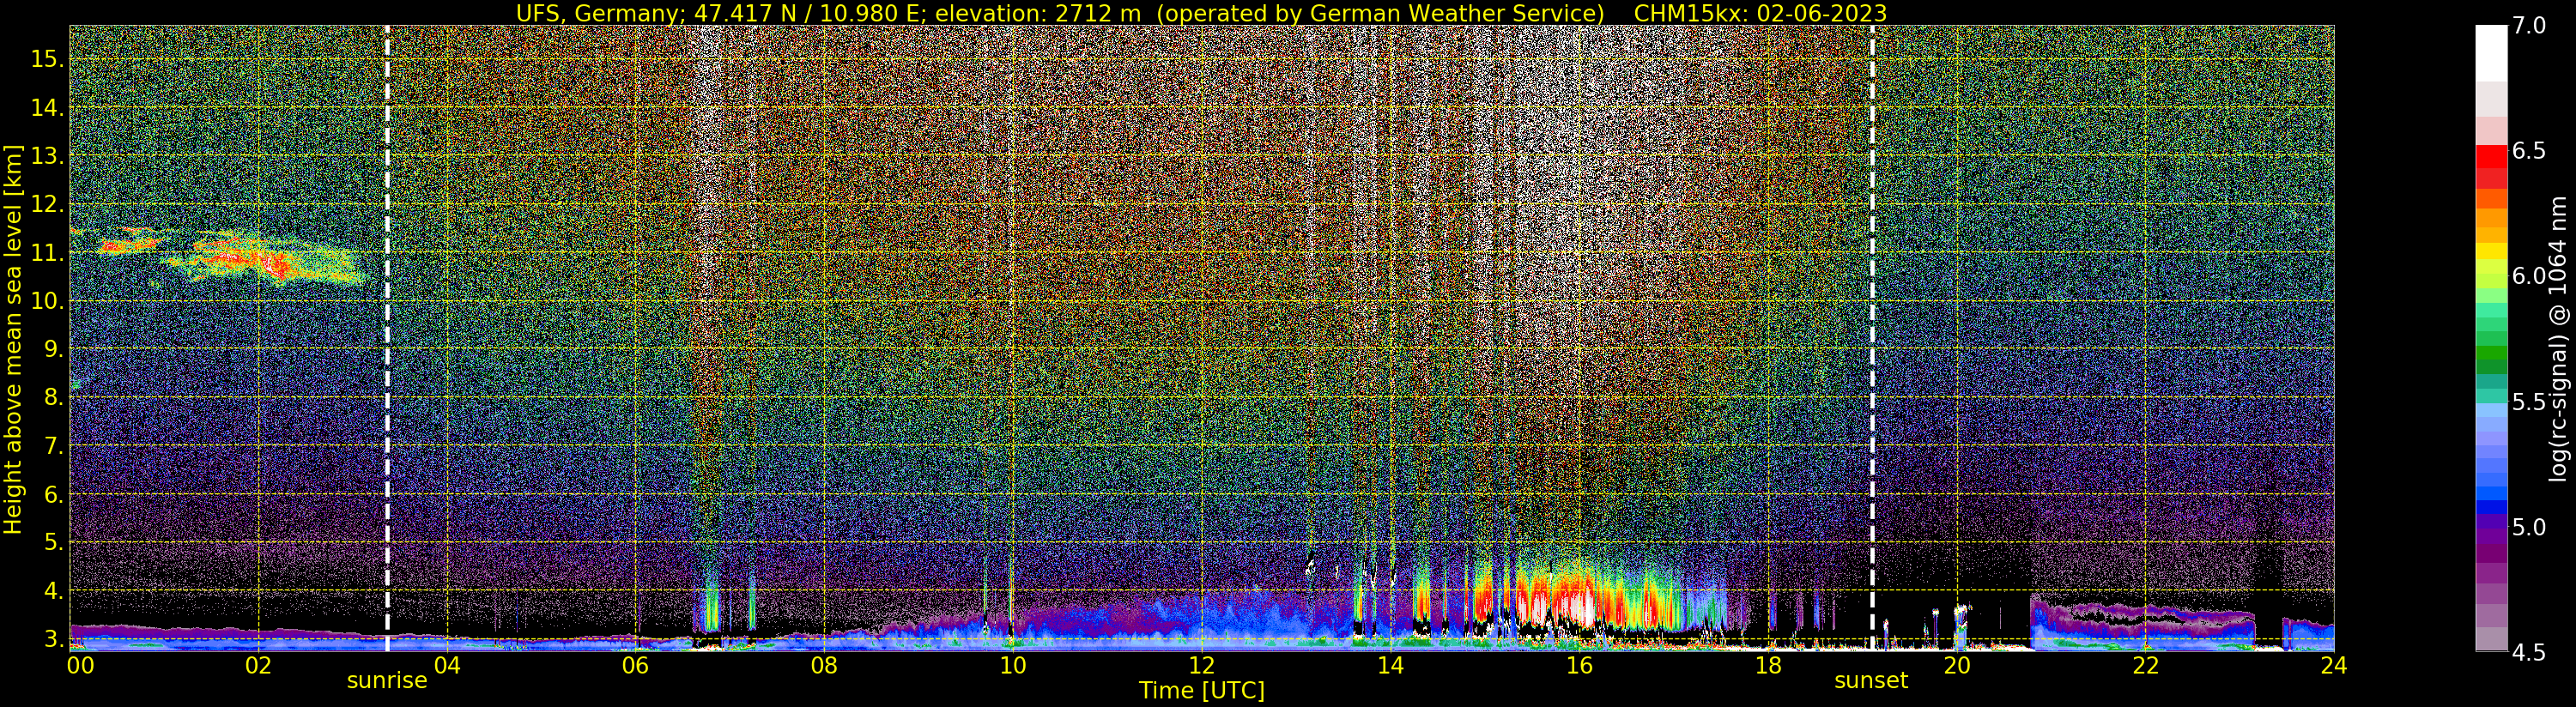2576x707 pixels.
Task: Click the height tick label '14.'
Action: pyautogui.click(x=47, y=107)
